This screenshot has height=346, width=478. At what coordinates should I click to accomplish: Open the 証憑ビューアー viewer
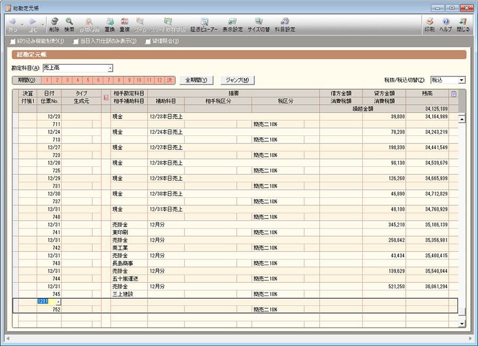point(203,24)
